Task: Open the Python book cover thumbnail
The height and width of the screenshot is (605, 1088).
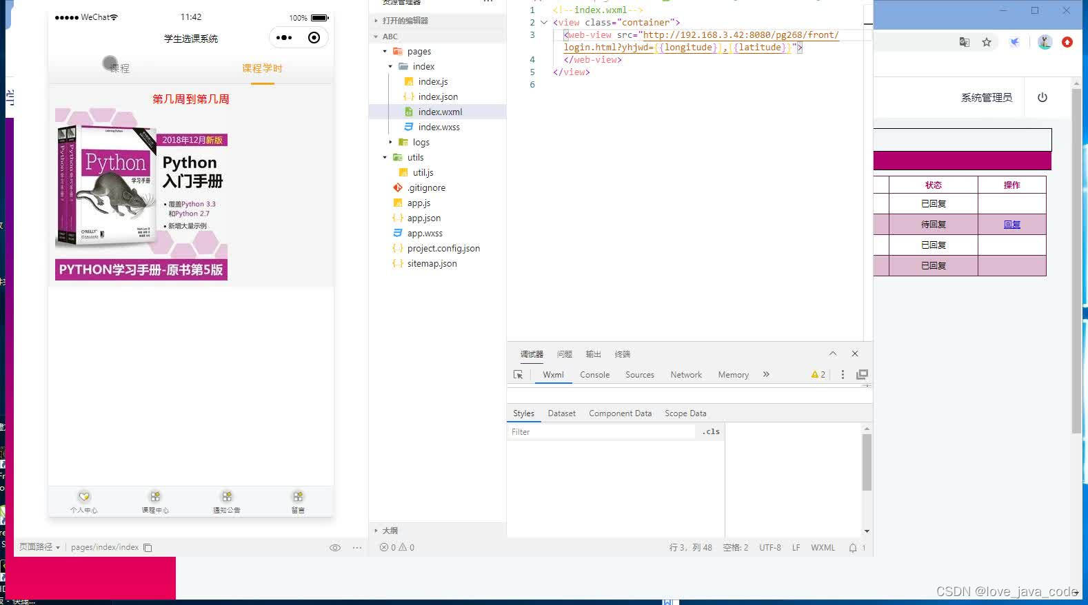Action: coord(141,194)
